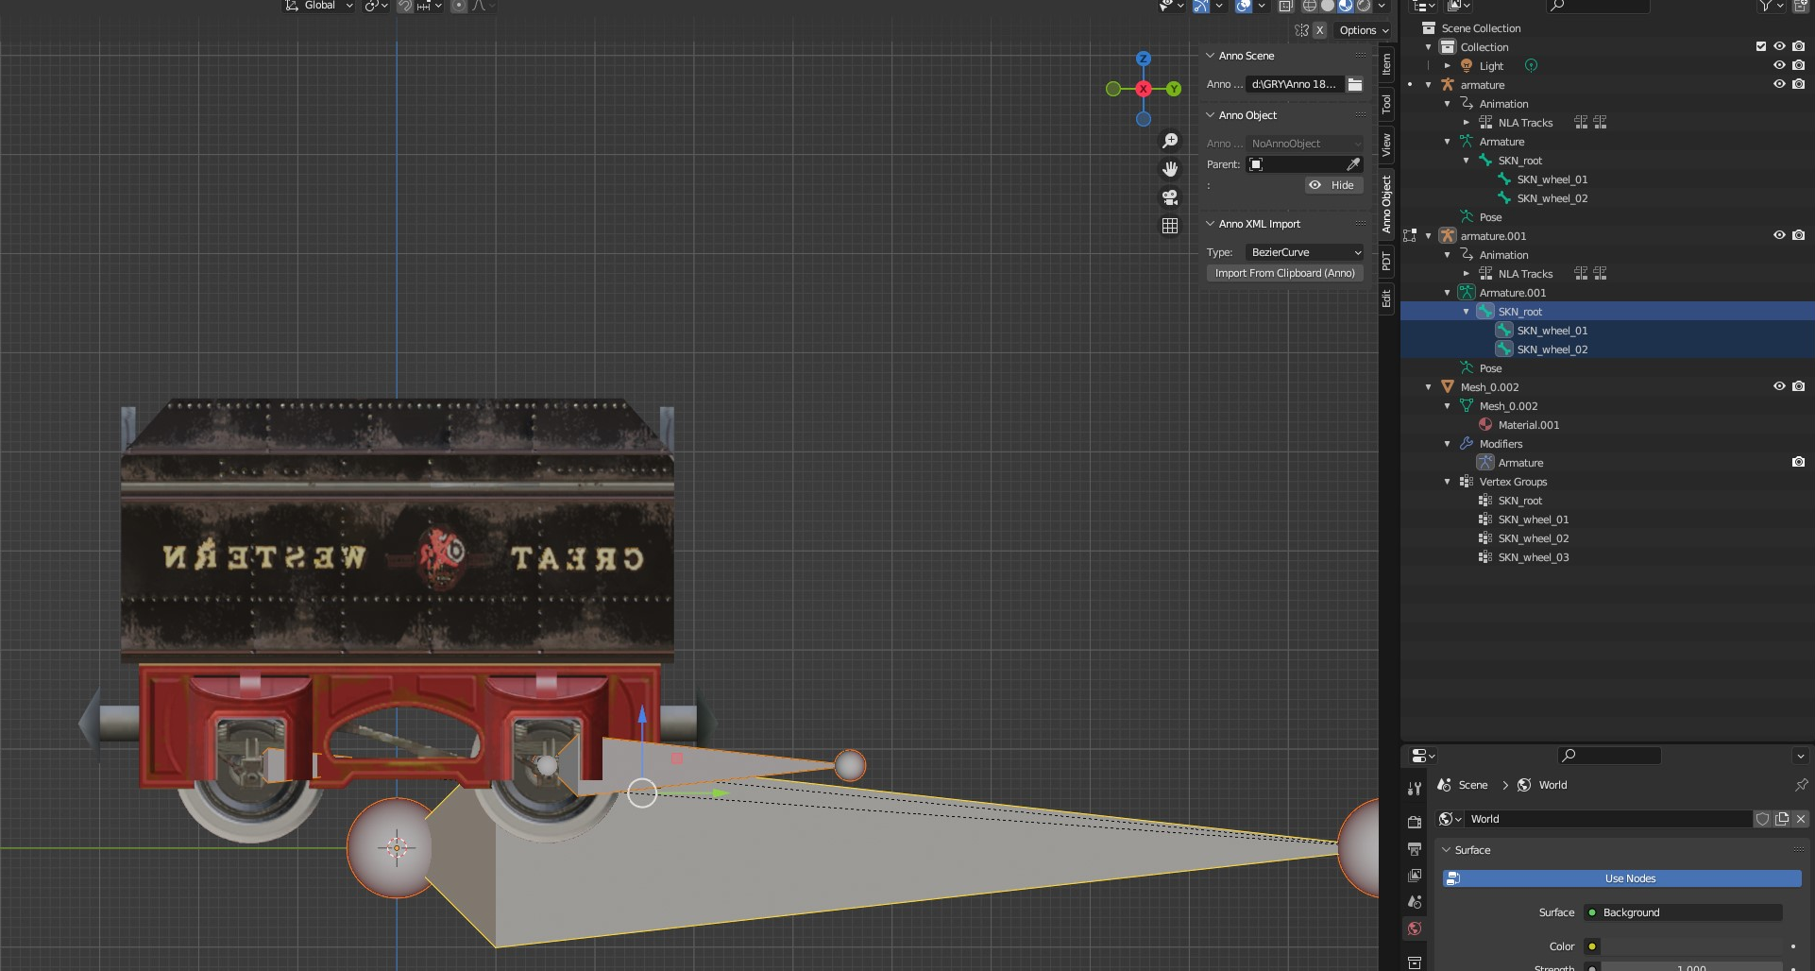Open the Output properties tab icon
The height and width of the screenshot is (971, 1815).
click(x=1415, y=849)
